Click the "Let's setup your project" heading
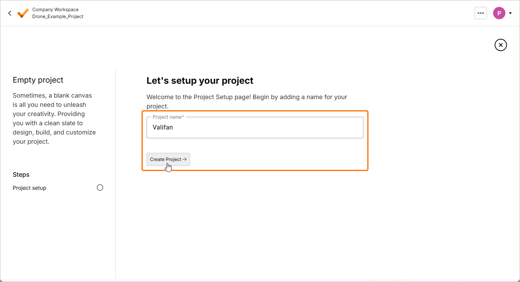This screenshot has width=520, height=282. point(200,81)
